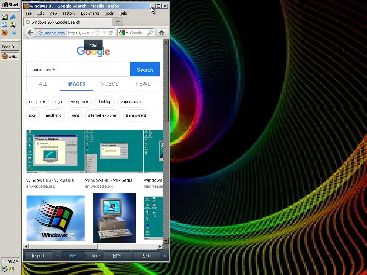Click the search magnifier in the Google search box
This screenshot has width=367, height=275.
point(149,33)
